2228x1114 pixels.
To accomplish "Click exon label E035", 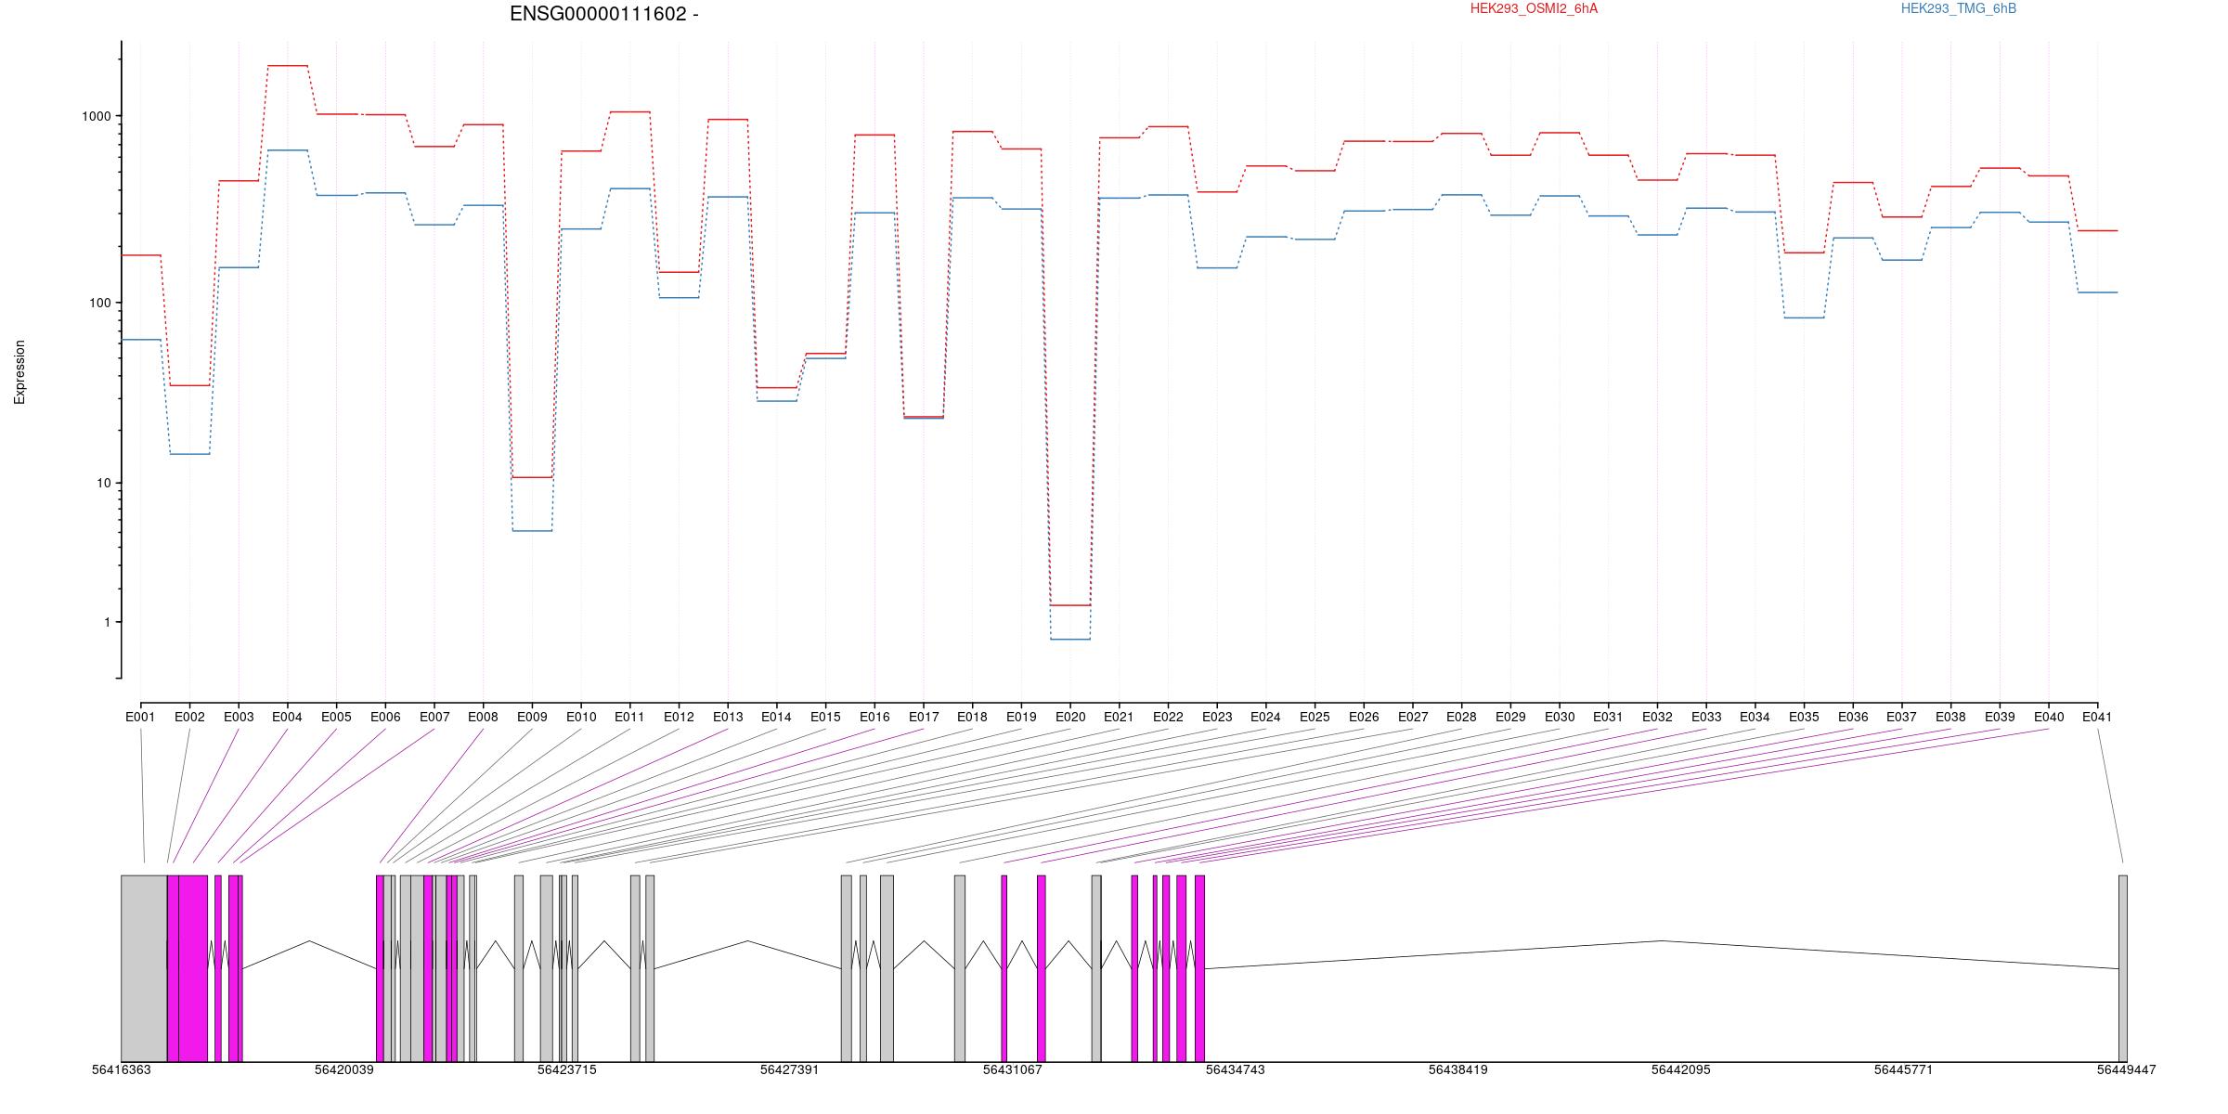I will [x=1804, y=717].
